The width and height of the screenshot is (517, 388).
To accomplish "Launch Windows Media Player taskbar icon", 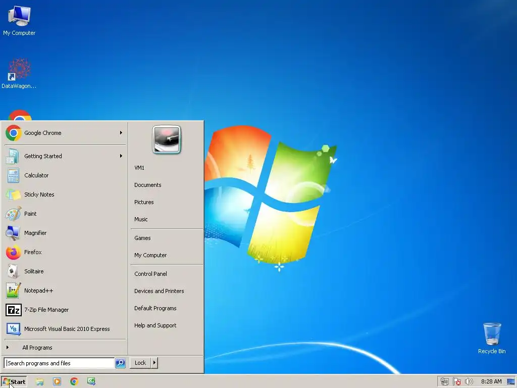I will pos(57,382).
